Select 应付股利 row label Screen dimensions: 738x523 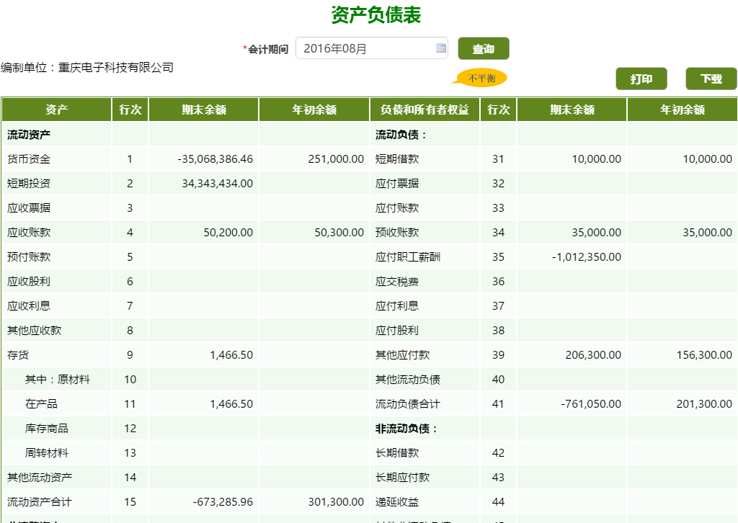point(397,330)
